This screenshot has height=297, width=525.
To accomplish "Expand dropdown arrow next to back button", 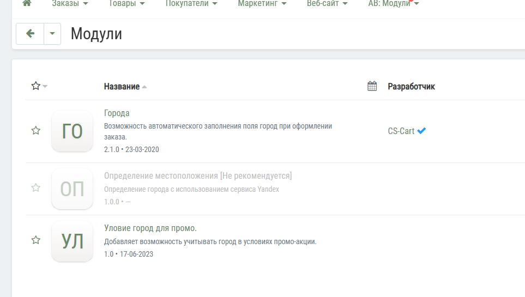I will click(x=52, y=34).
